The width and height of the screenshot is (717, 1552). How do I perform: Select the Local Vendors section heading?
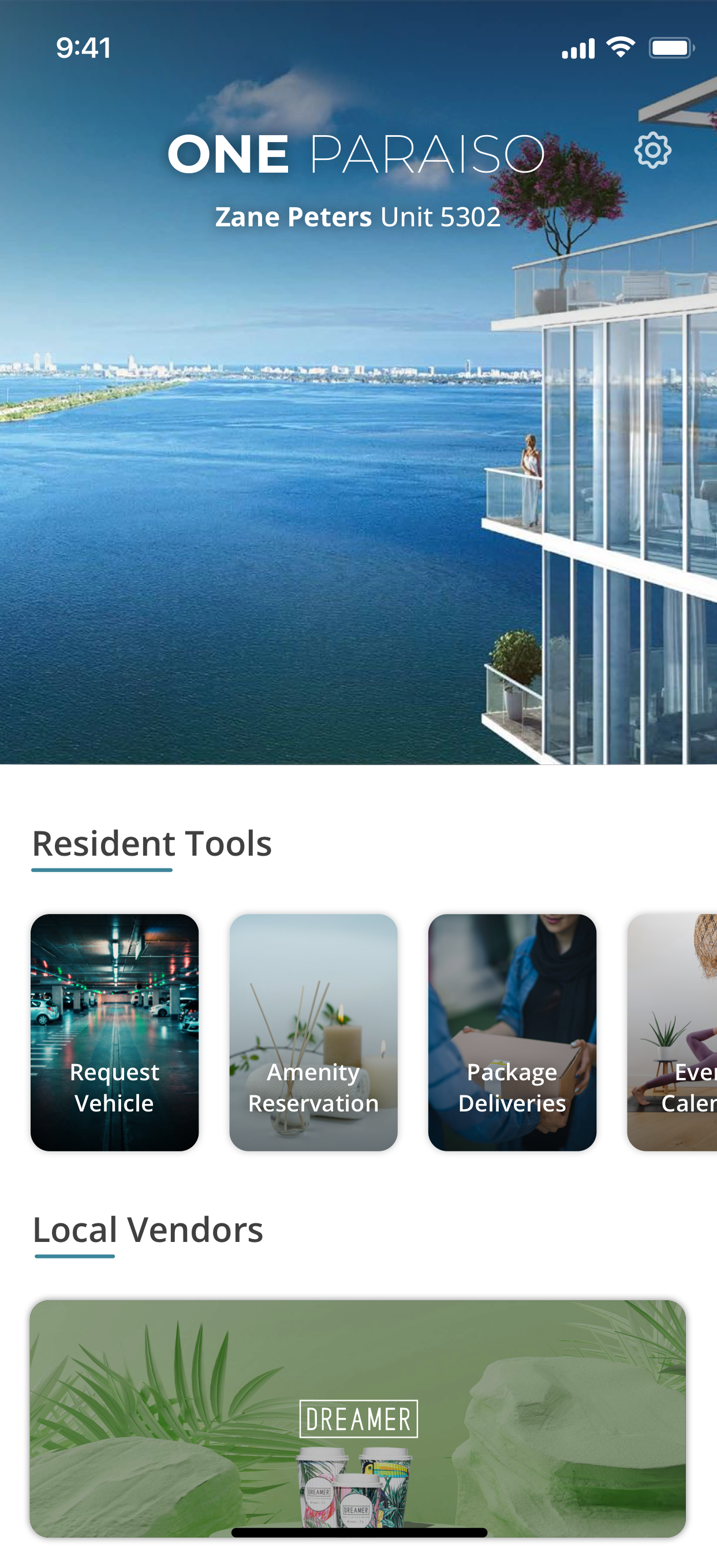148,1230
